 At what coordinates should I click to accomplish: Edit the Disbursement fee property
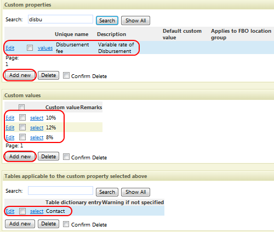point(10,48)
